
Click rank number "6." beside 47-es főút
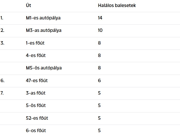[2, 81]
